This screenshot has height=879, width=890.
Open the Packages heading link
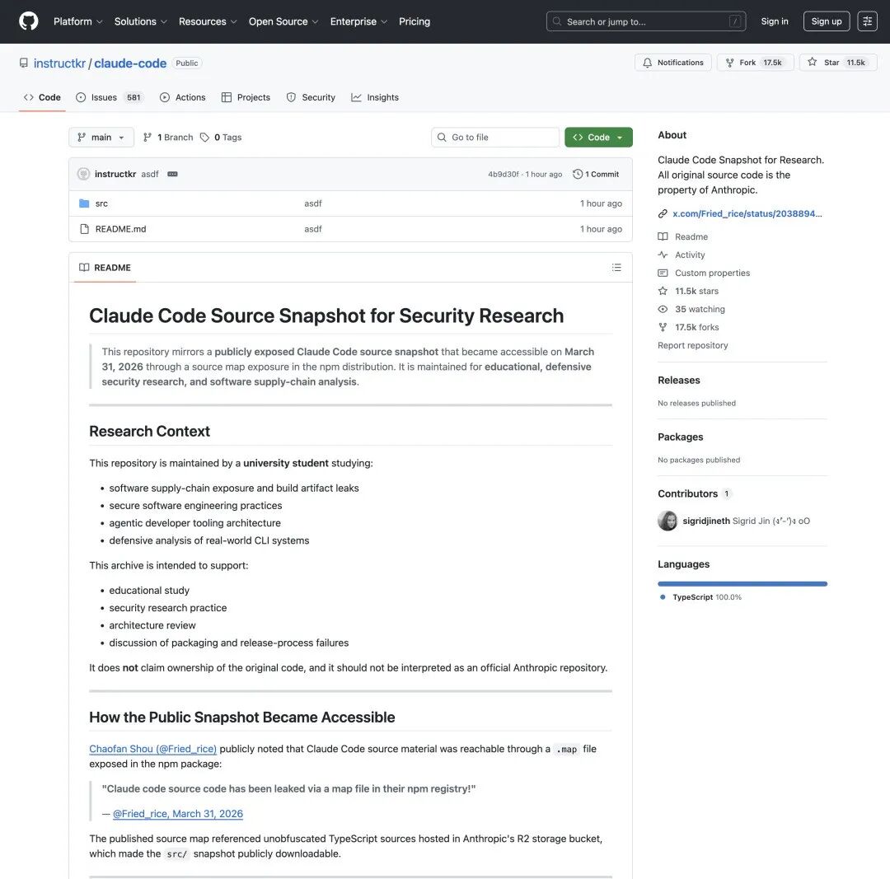click(681, 437)
